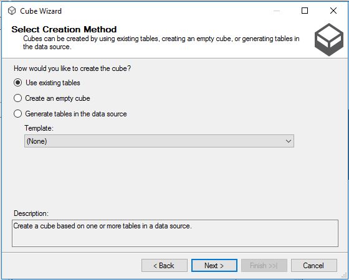Image resolution: width=349 pixels, height=280 pixels.
Task: Select the Use existing tables radio button
Action: (x=17, y=83)
